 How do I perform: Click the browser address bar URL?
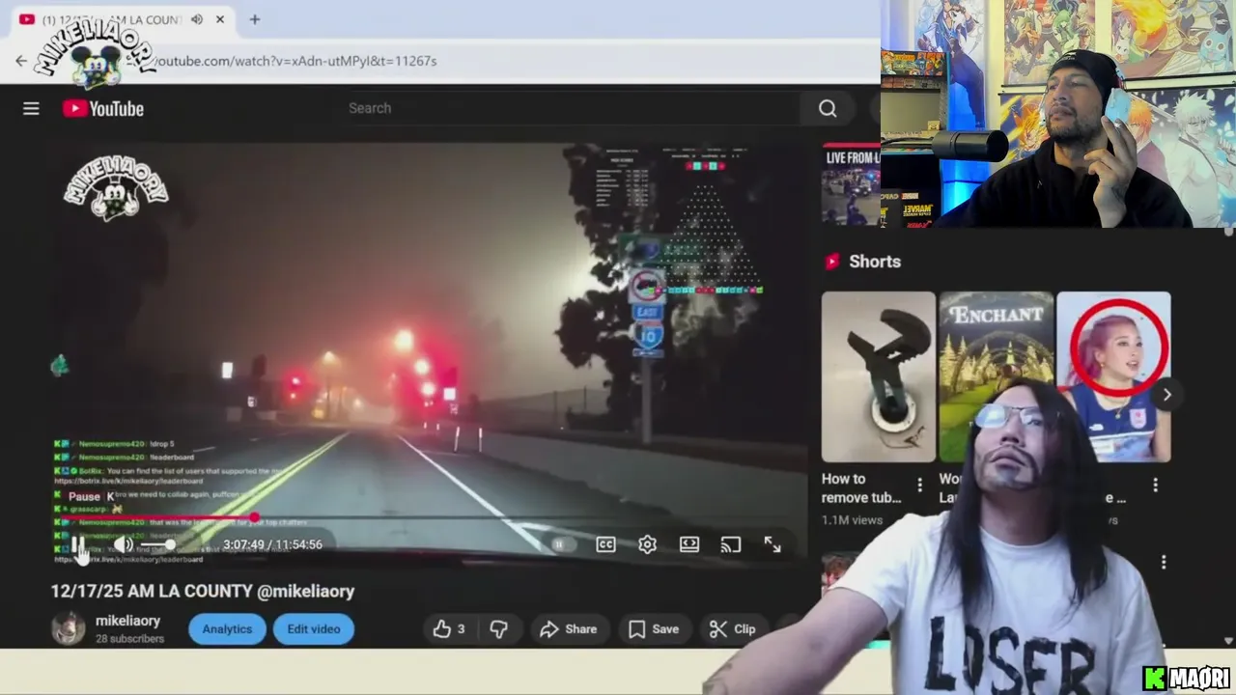point(295,61)
